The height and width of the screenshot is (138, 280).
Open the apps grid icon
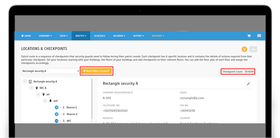tap(259, 36)
